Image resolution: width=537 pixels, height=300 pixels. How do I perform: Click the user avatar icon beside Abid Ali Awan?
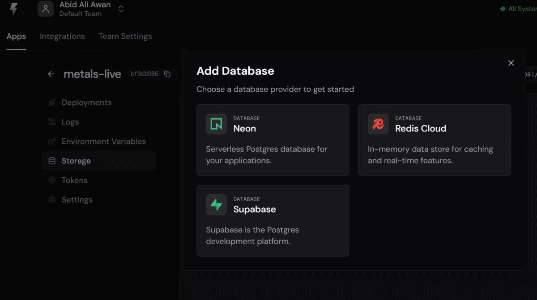click(x=46, y=9)
